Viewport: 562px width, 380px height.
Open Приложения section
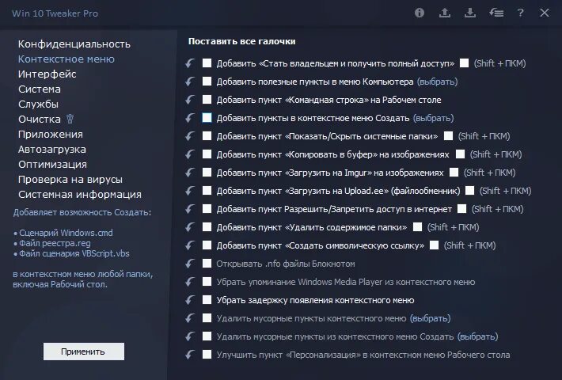pos(51,135)
